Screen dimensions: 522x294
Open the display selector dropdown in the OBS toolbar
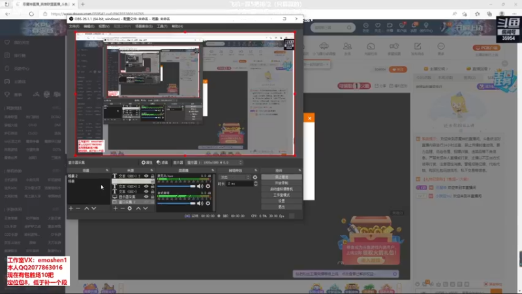coord(215,163)
